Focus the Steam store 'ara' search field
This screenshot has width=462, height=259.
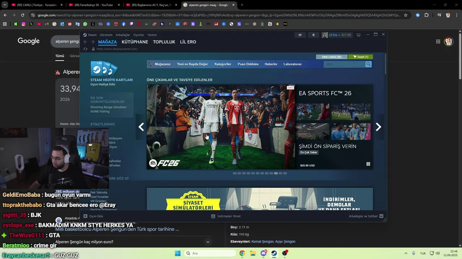345,64
